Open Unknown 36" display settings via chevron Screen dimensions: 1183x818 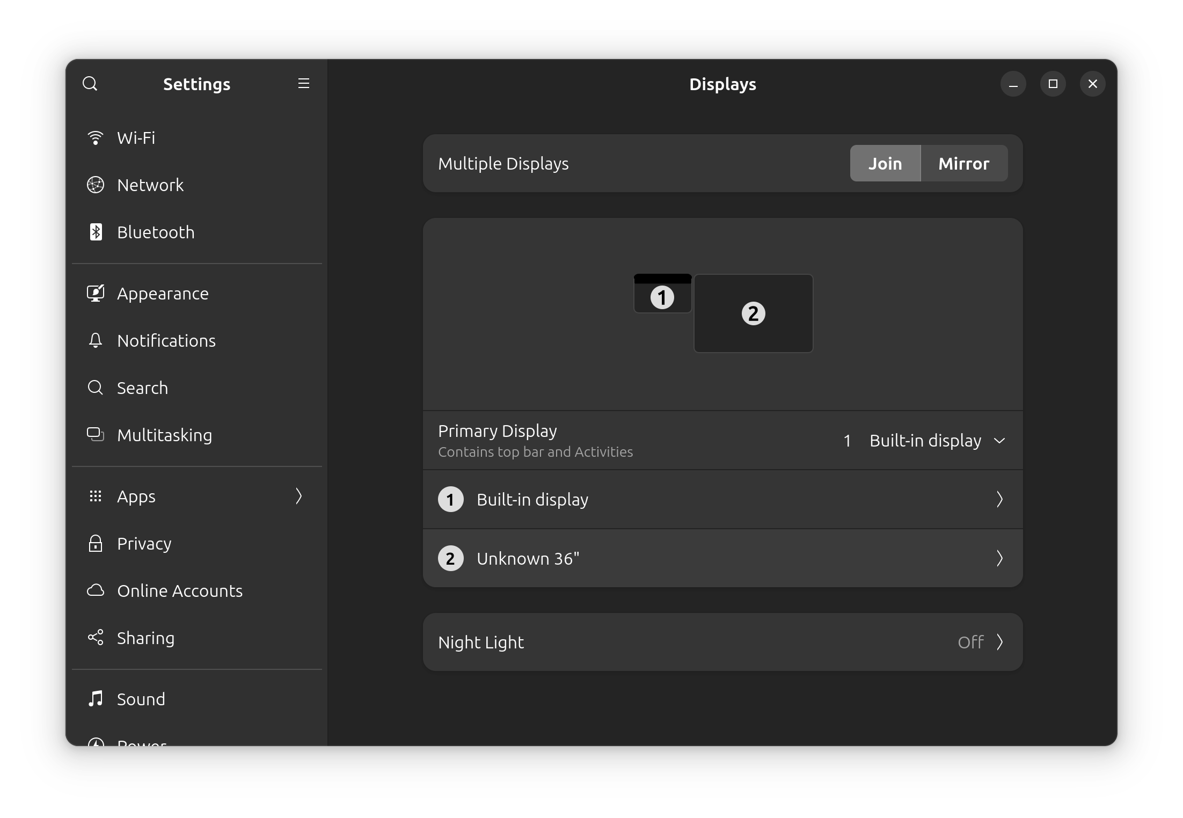[x=999, y=558]
